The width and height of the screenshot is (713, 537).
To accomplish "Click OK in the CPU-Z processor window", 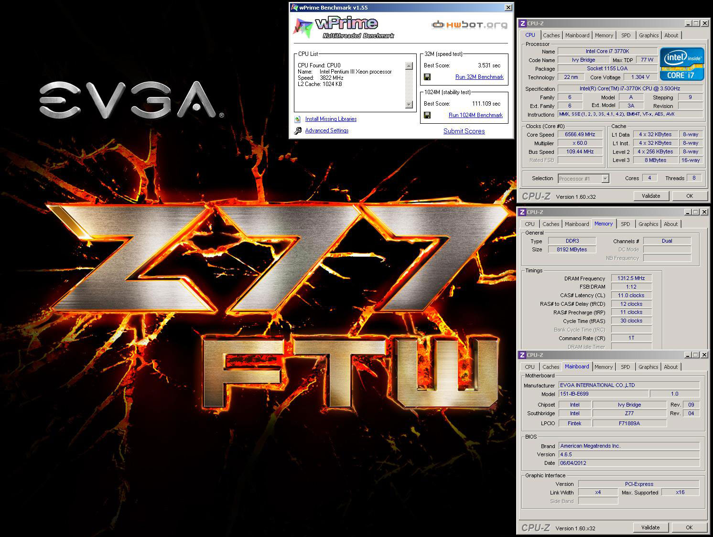I will coord(690,196).
